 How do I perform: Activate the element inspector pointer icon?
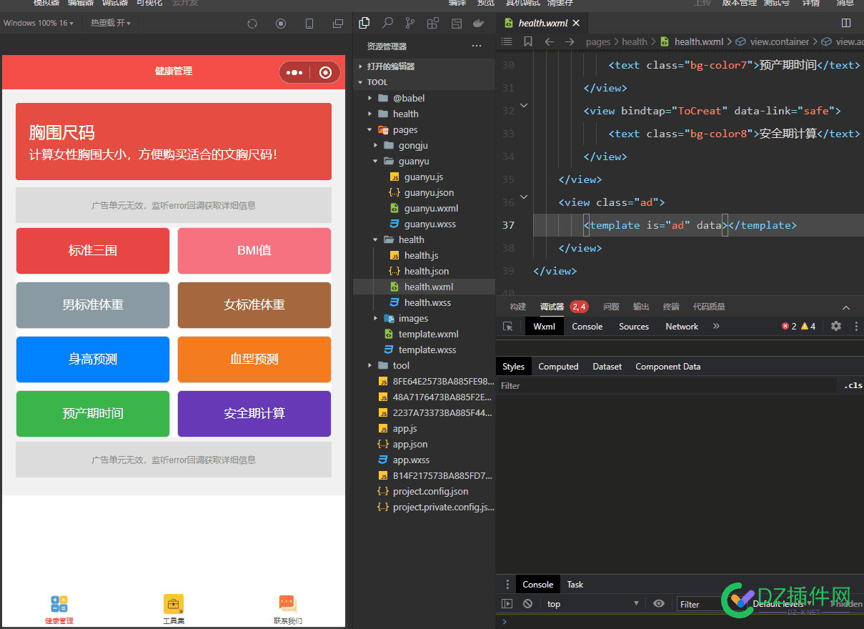[x=508, y=326]
